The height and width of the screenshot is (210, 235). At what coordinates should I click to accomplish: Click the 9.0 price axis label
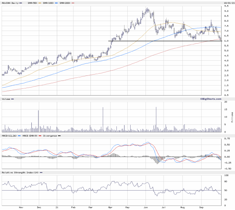[225, 11]
